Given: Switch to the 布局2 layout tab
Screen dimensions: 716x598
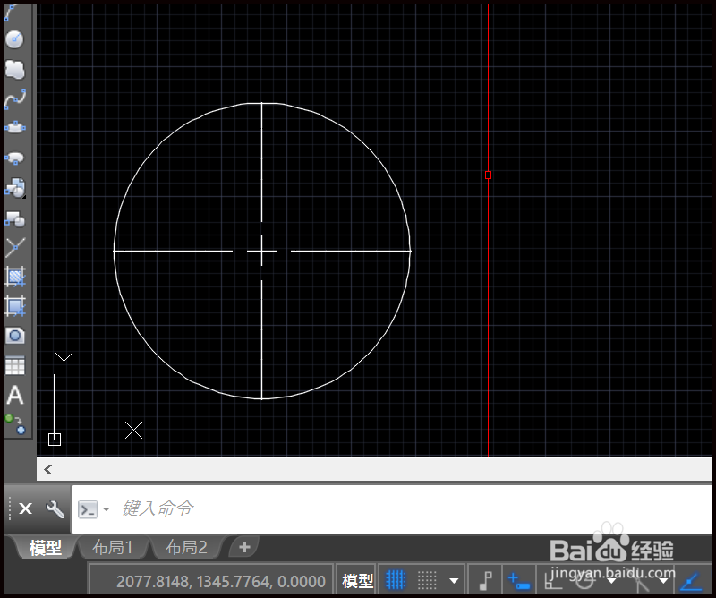Looking at the screenshot, I should pyautogui.click(x=186, y=547).
